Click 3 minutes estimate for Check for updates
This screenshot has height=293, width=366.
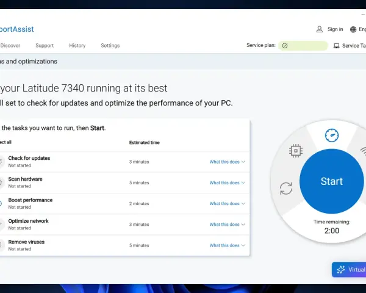point(139,162)
